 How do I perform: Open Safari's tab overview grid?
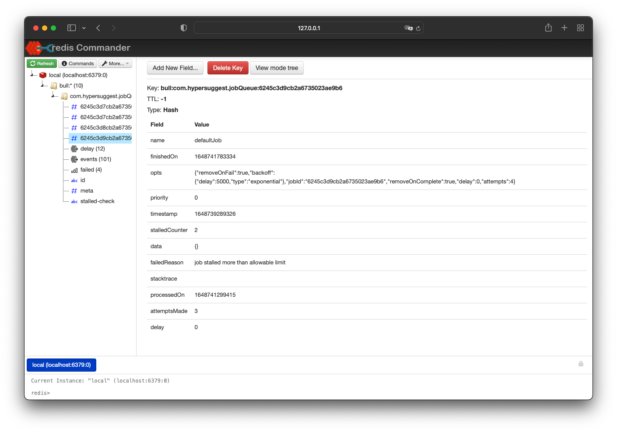tap(580, 28)
